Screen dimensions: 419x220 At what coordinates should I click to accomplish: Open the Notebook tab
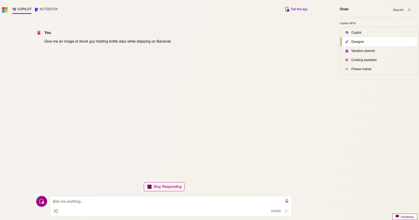tap(46, 9)
